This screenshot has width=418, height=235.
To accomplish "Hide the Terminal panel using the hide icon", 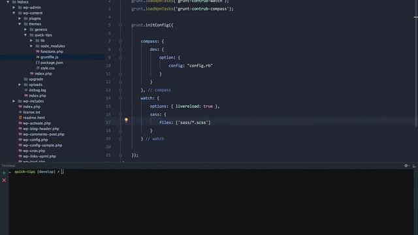I will (x=414, y=165).
